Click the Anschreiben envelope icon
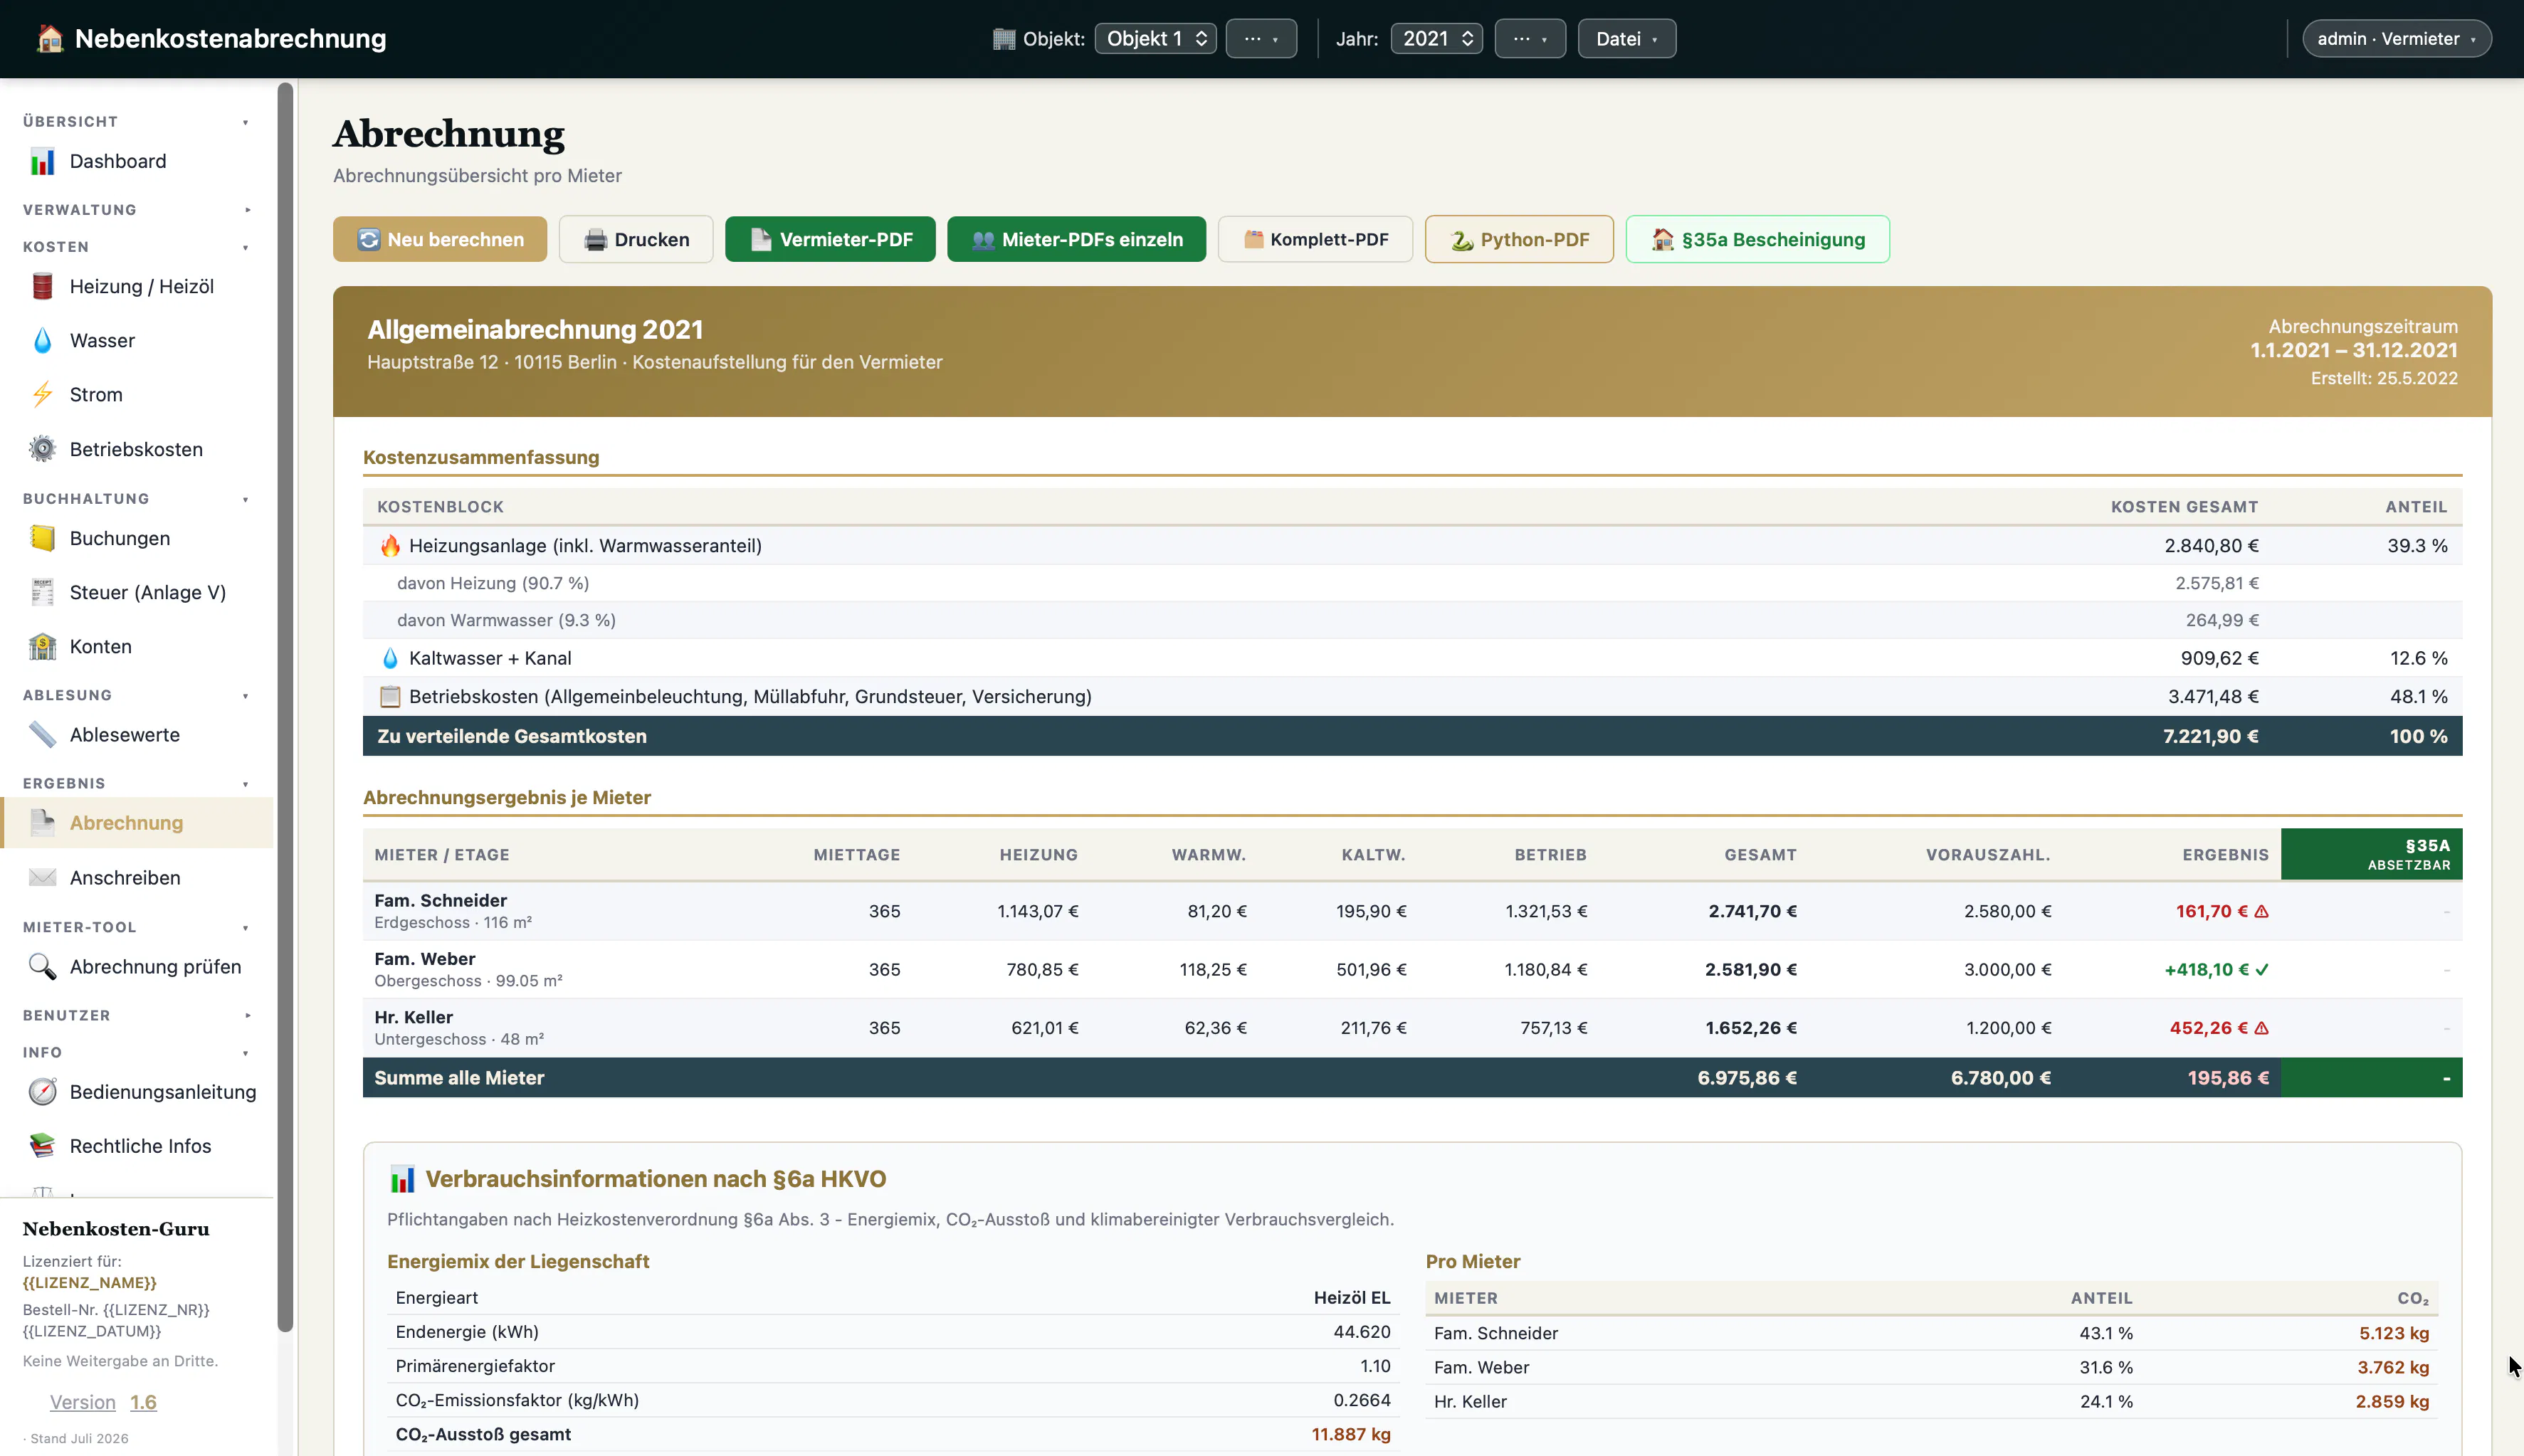The image size is (2524, 1456). coord(42,878)
